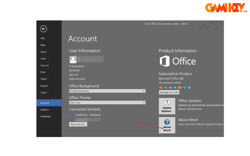Open the Update Options menu button
This screenshot has height=156, width=250.
click(167, 106)
